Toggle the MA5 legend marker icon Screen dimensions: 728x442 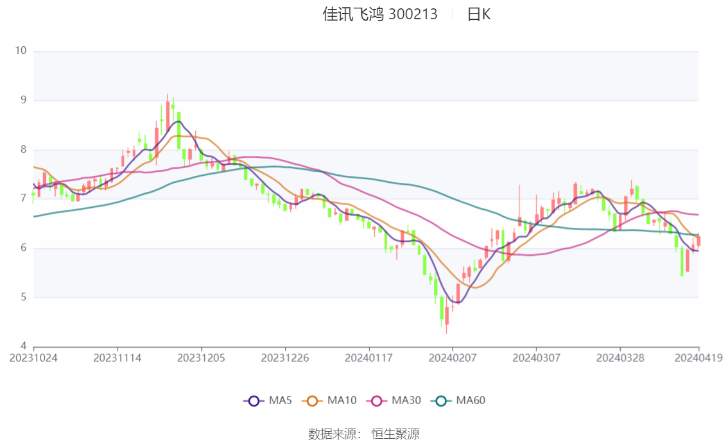click(254, 401)
